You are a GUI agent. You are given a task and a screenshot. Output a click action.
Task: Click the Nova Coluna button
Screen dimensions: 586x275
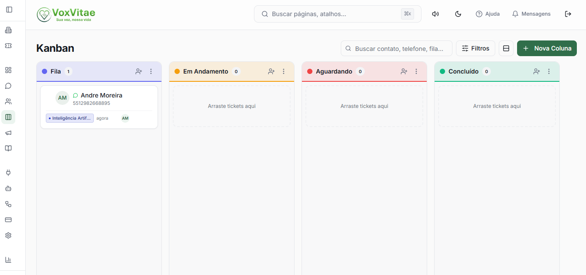[x=547, y=48]
